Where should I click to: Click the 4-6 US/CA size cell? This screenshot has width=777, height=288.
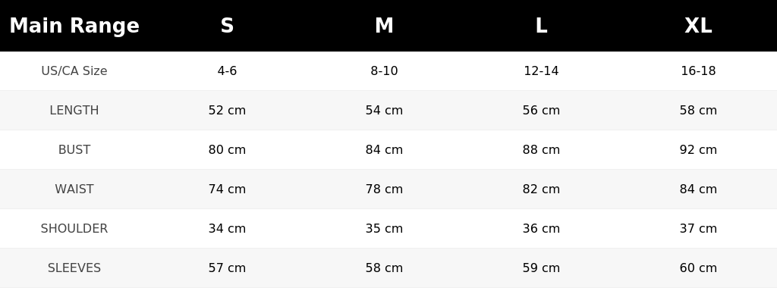[x=227, y=70]
